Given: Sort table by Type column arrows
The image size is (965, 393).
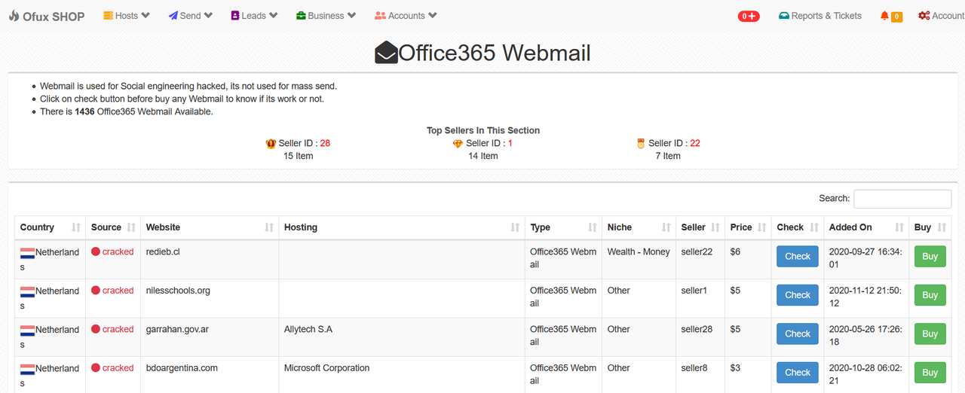Looking at the screenshot, I should click(x=593, y=227).
